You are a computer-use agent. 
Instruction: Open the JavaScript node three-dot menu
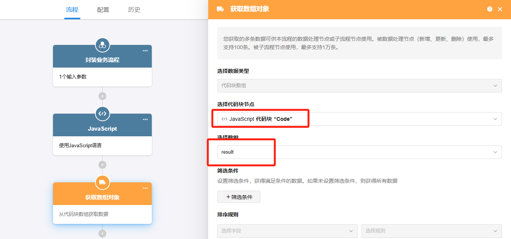point(145,120)
